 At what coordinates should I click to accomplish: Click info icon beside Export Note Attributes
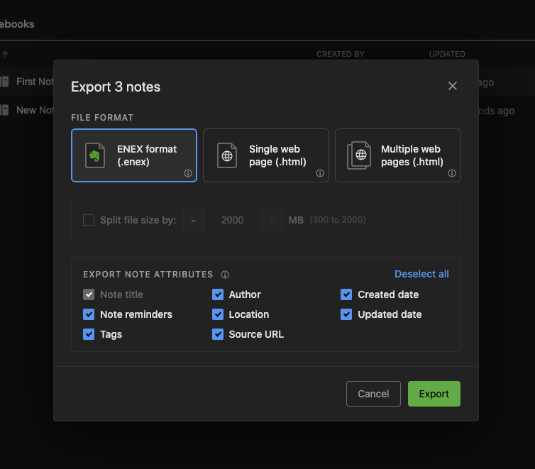click(225, 275)
